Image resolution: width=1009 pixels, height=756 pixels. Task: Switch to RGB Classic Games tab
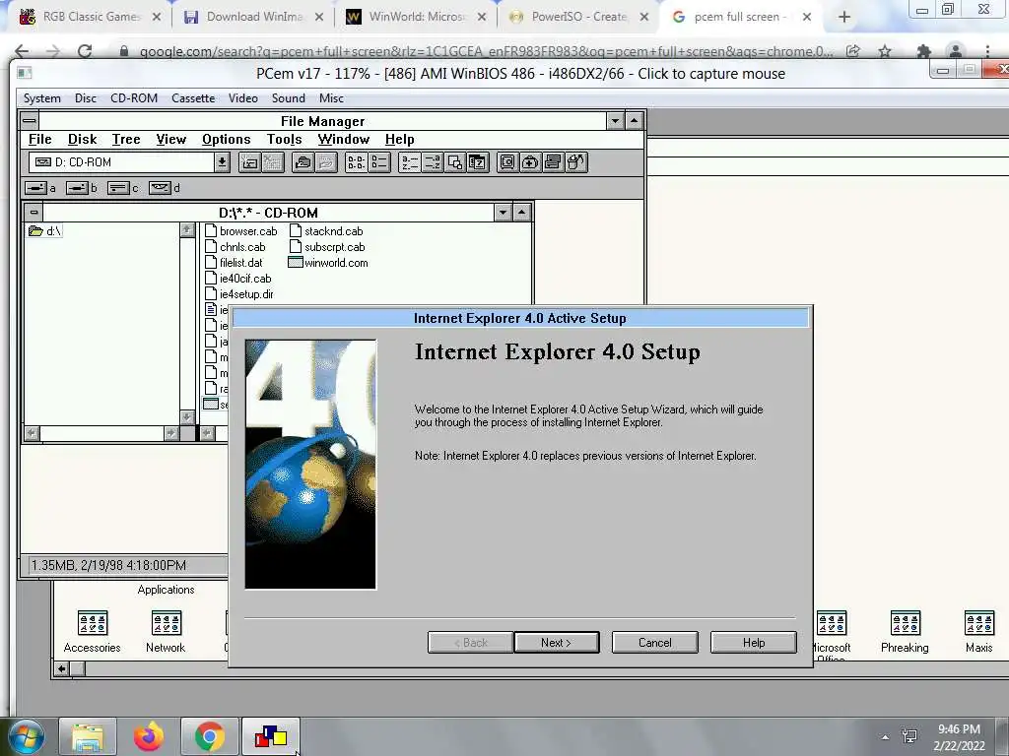[90, 17]
